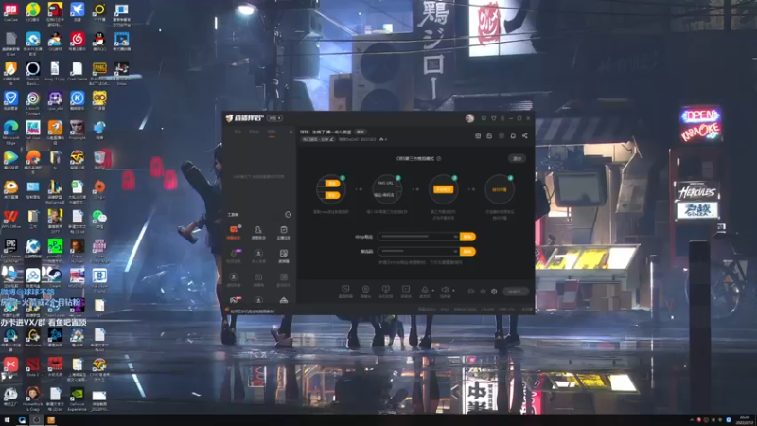Click the help icon beside OBS mode title
This screenshot has width=757, height=426.
tap(439, 158)
